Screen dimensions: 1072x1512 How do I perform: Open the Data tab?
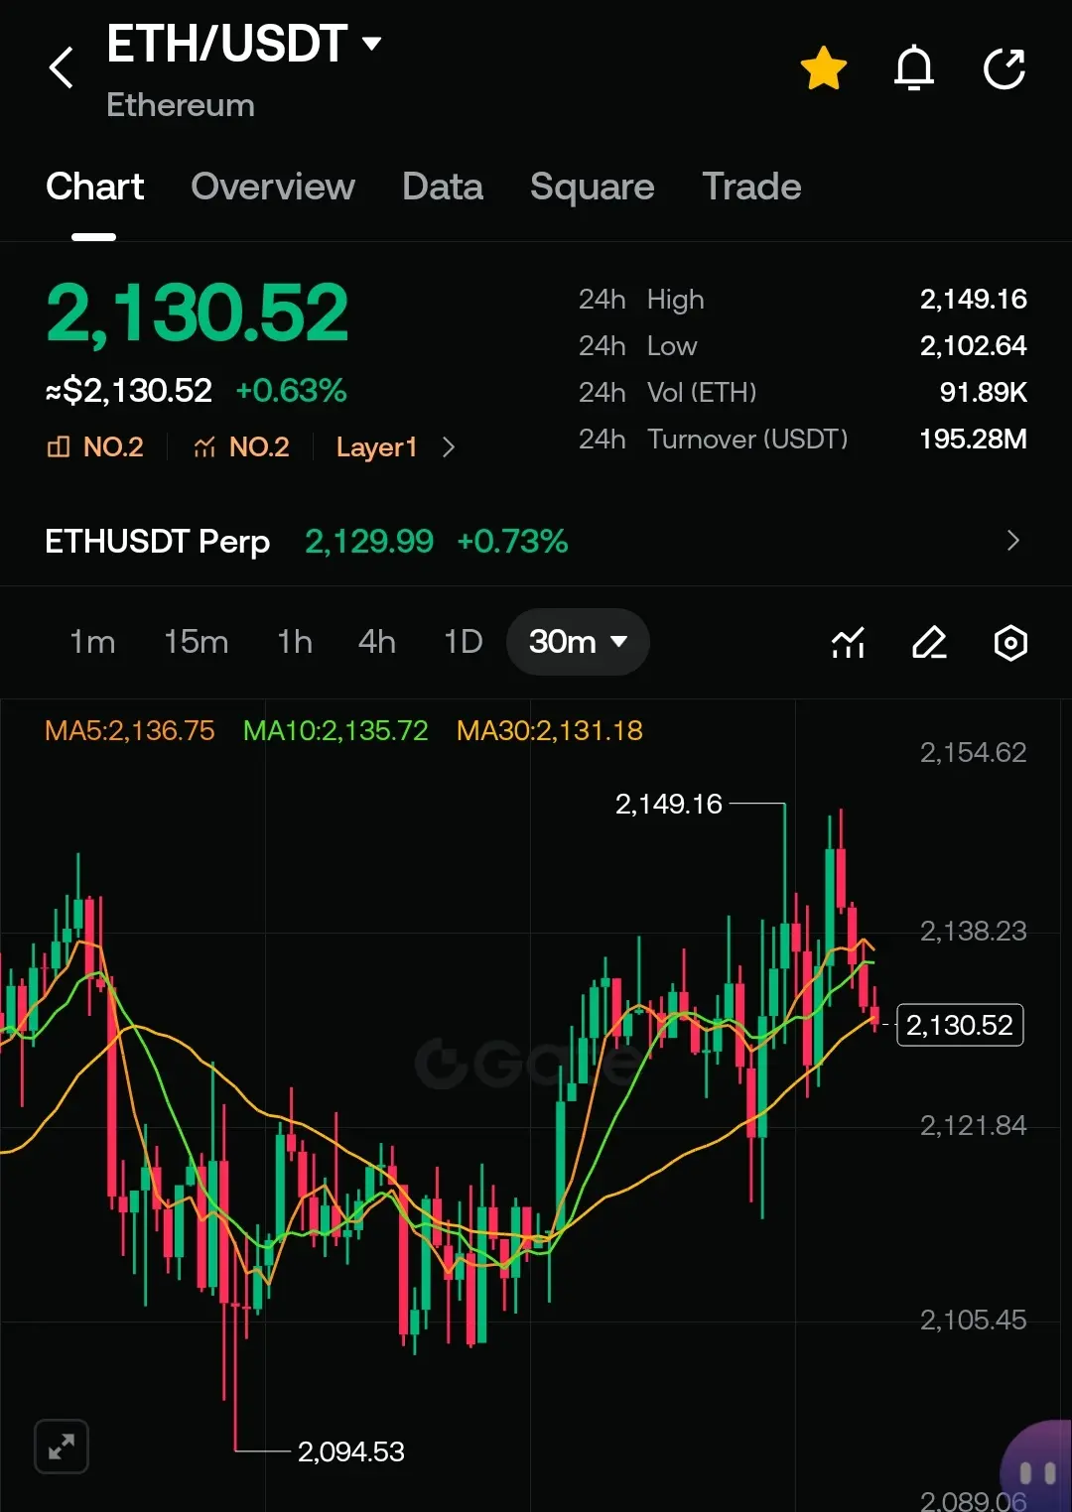443,187
